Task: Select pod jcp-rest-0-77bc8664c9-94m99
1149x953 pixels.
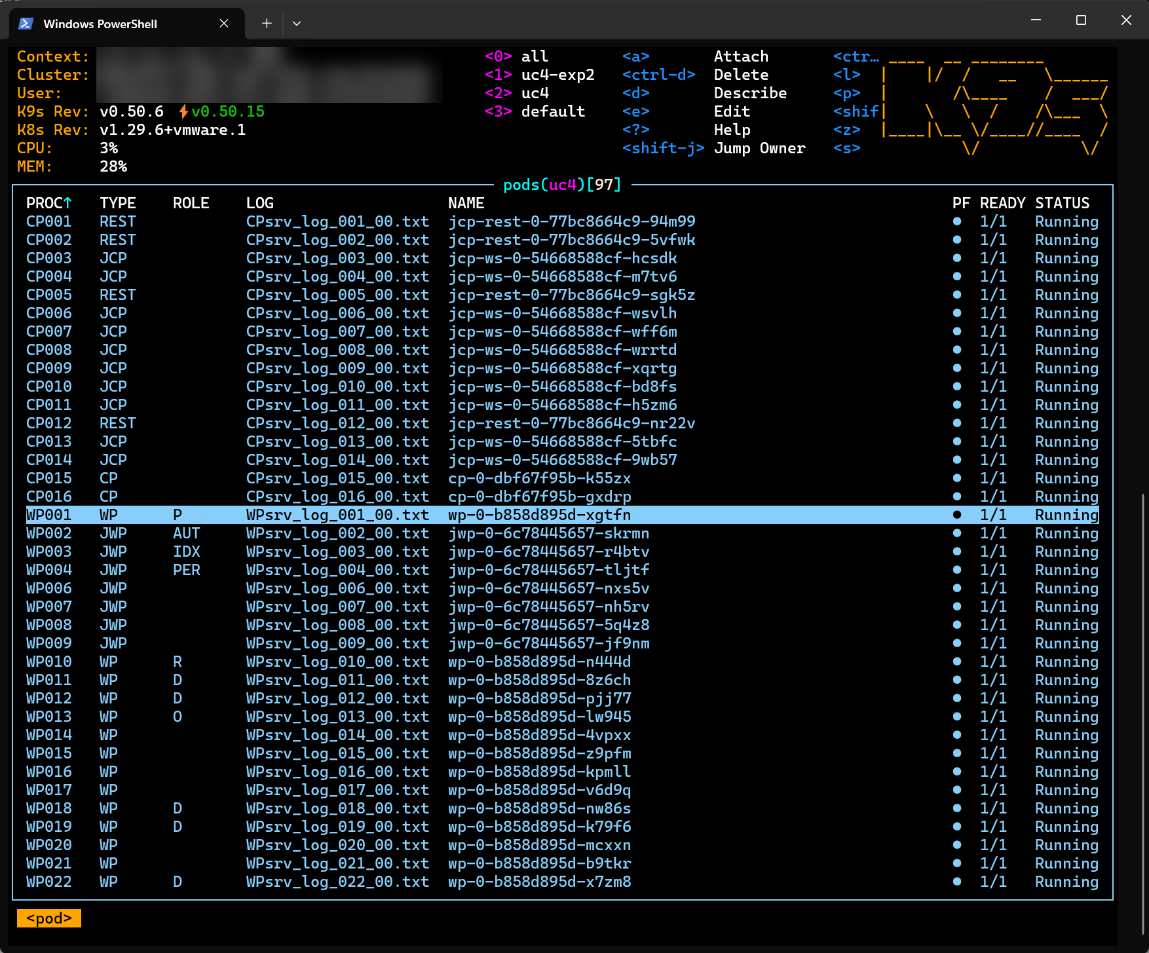Action: click(x=571, y=221)
